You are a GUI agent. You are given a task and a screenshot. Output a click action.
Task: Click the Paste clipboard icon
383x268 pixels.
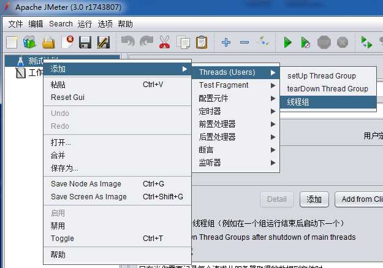pyautogui.click(x=202, y=42)
